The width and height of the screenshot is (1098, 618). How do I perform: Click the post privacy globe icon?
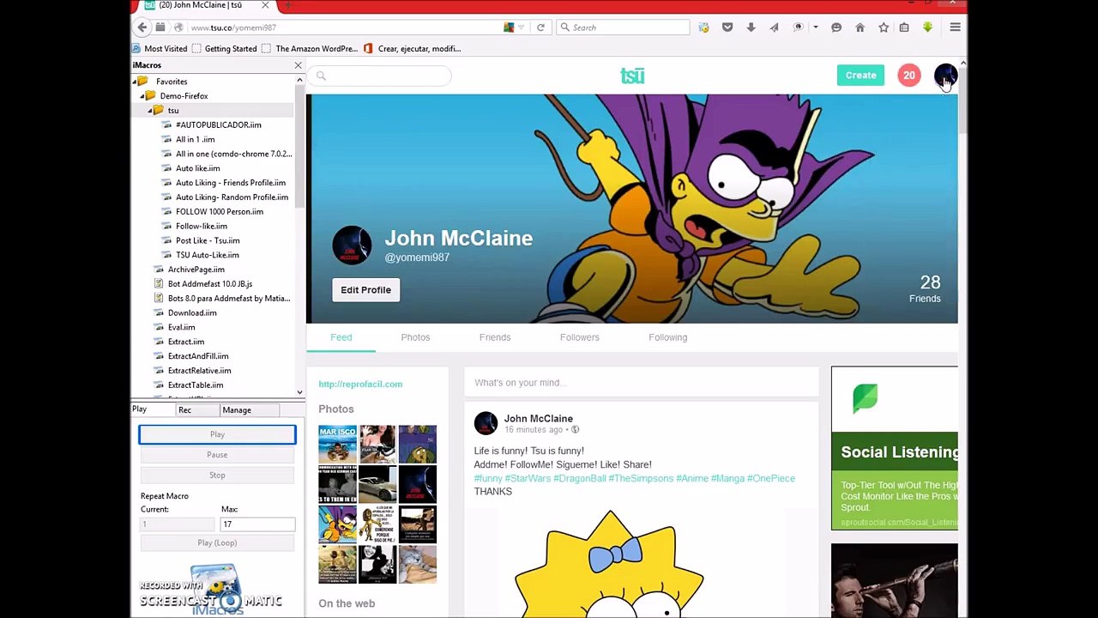pos(575,430)
